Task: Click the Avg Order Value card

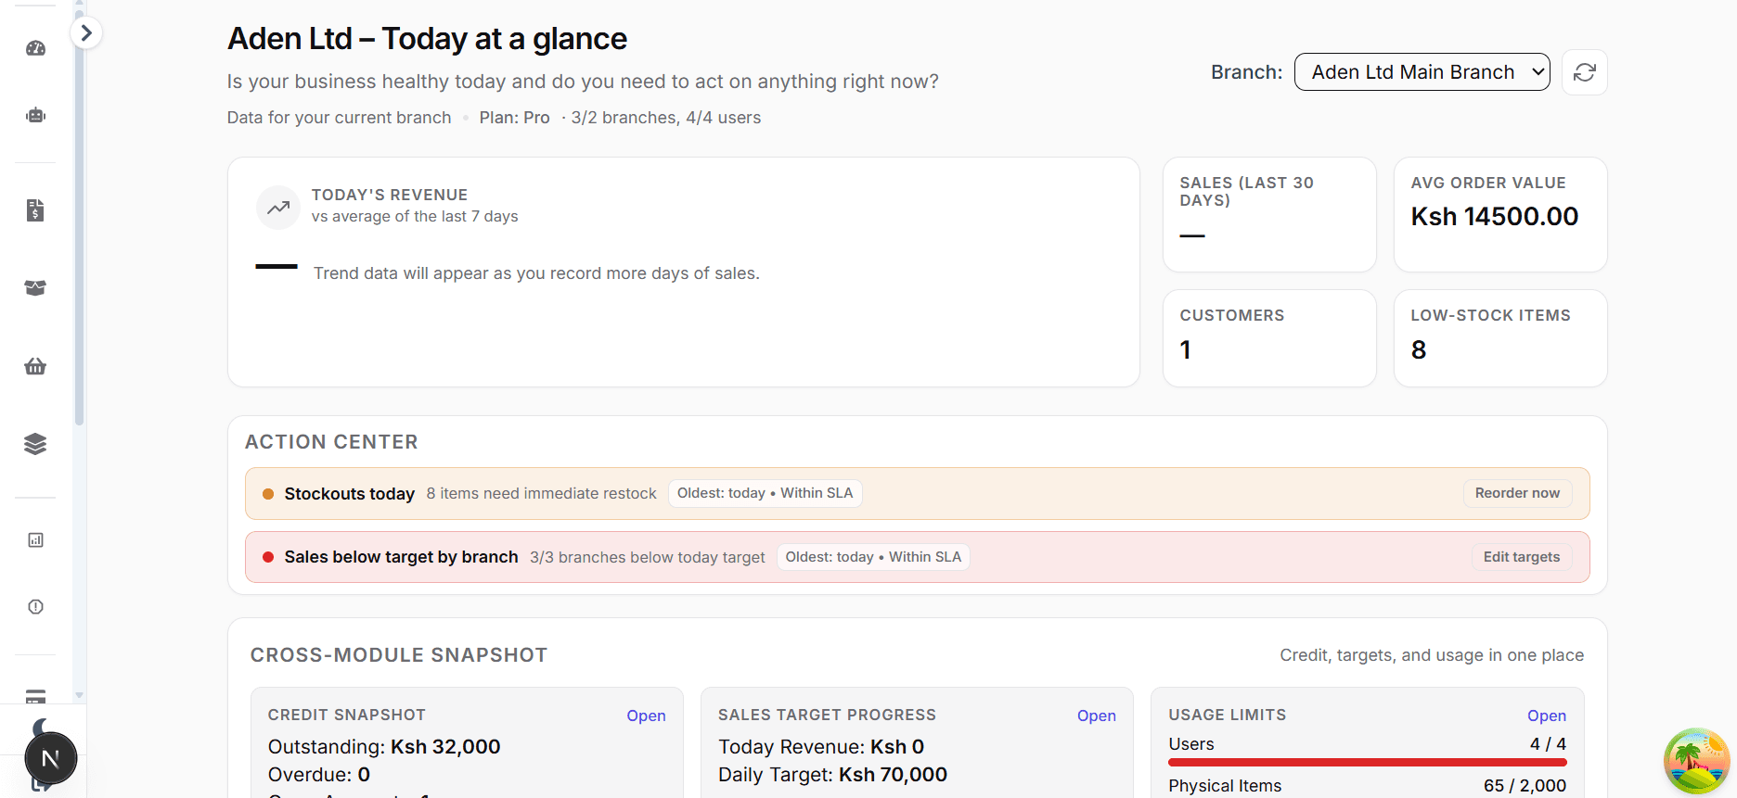Action: point(1500,214)
